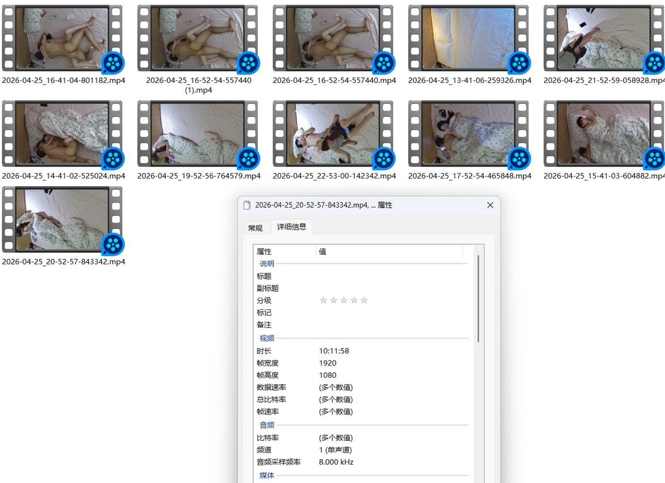Click the 帧速率 property row
The height and width of the screenshot is (483, 665).
point(363,412)
